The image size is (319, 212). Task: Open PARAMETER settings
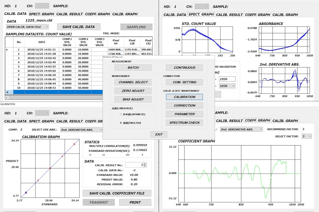(184, 114)
